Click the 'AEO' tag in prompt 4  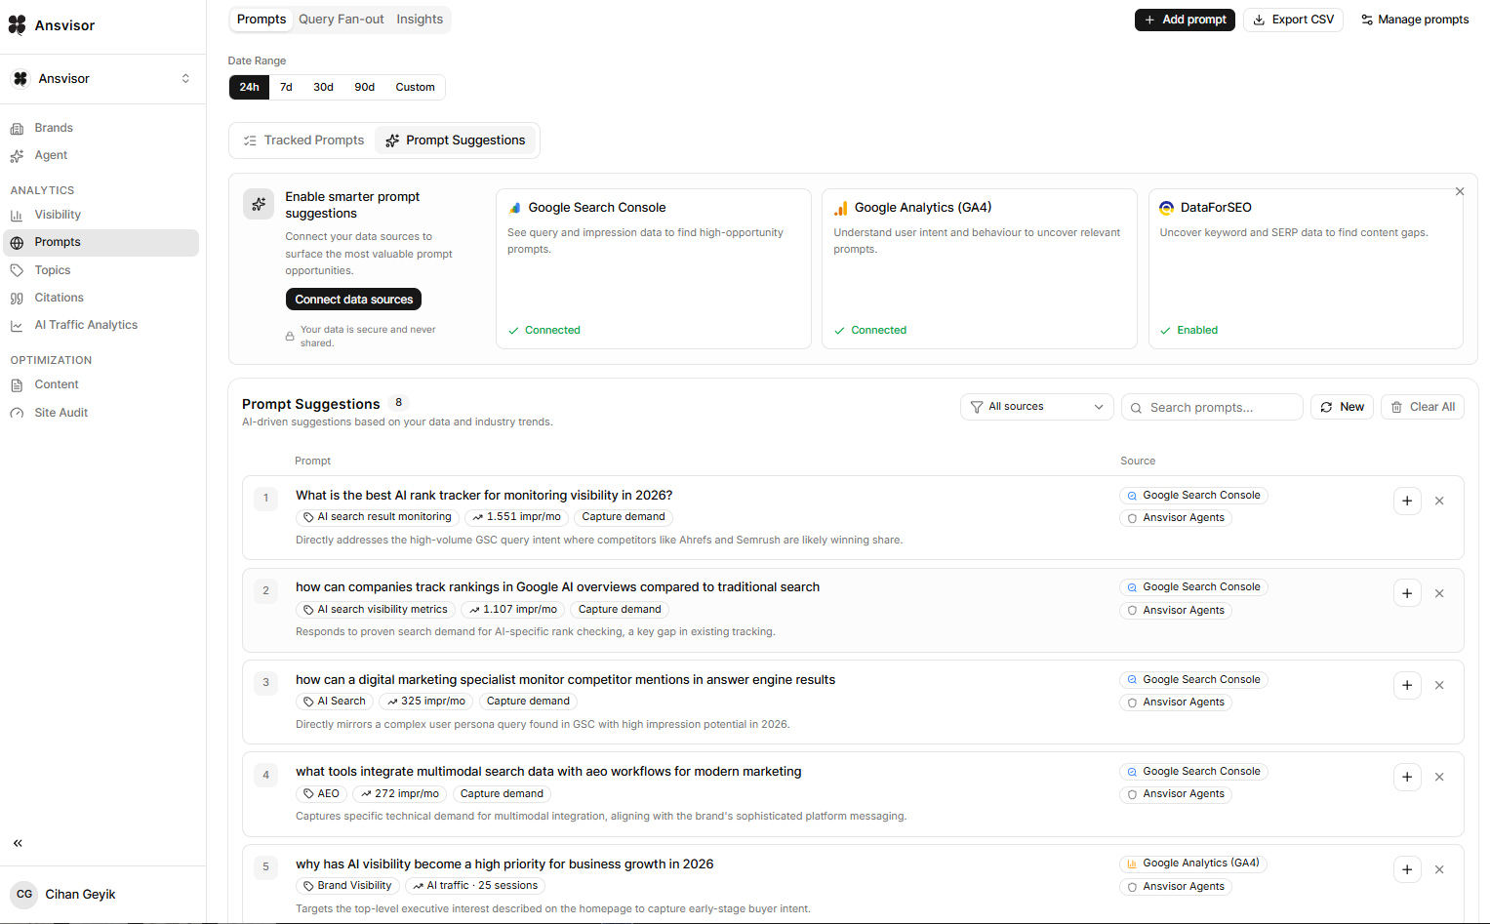click(321, 793)
